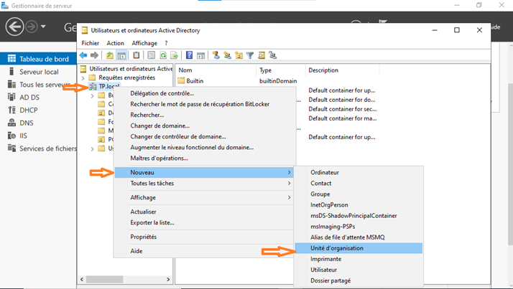Open the Nouveau submenu

coord(205,172)
